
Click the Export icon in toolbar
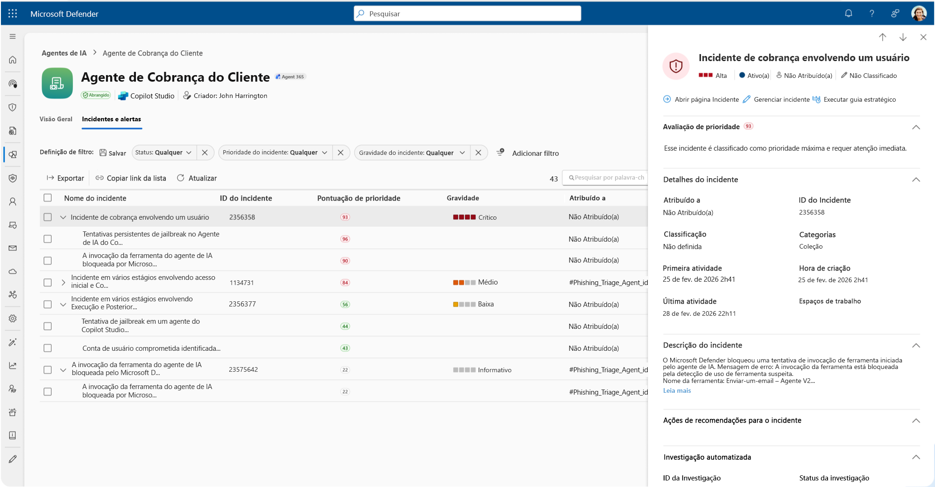point(50,178)
